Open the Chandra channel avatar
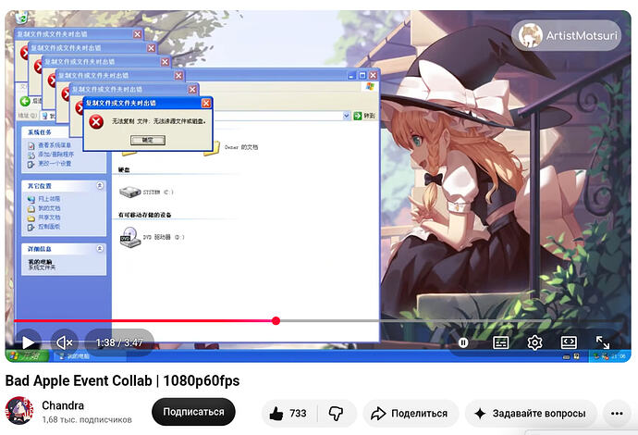638x435 pixels. coord(19,410)
